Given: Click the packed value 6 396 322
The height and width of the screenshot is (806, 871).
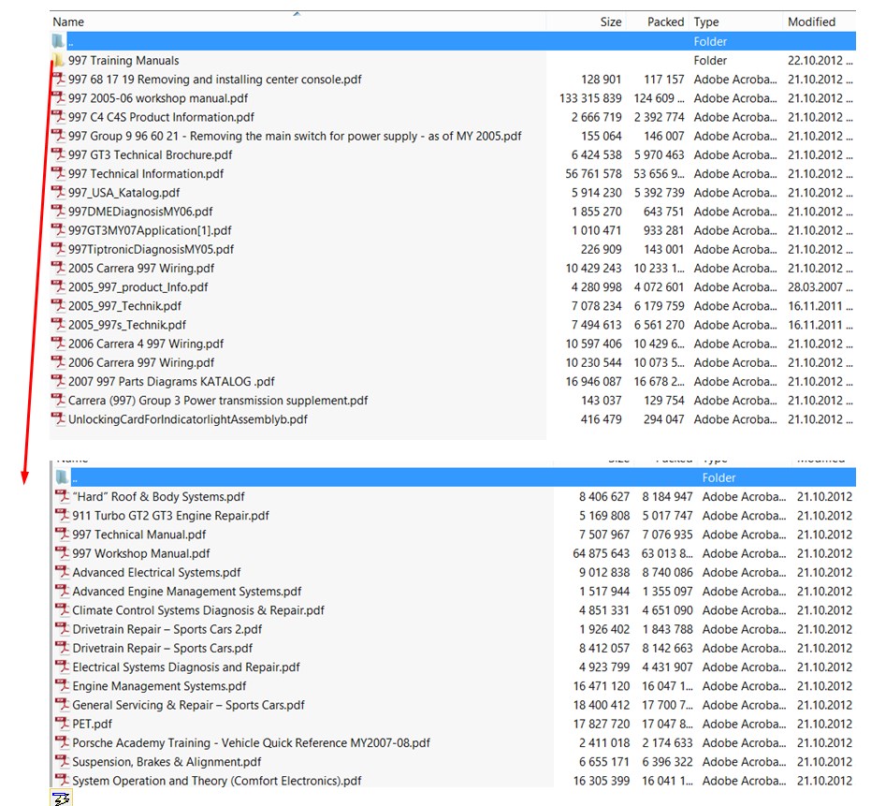Looking at the screenshot, I should click(667, 761).
